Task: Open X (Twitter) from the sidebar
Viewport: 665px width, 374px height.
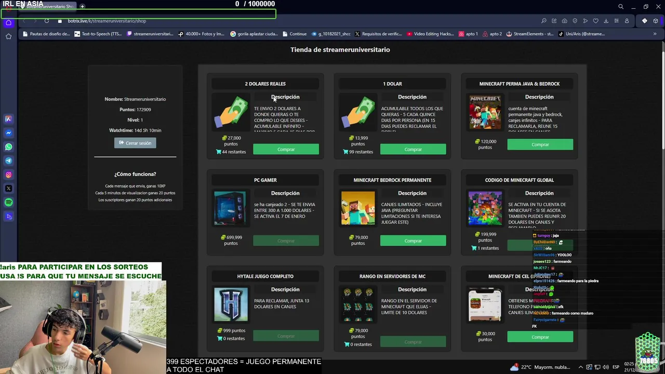Action: tap(8, 189)
